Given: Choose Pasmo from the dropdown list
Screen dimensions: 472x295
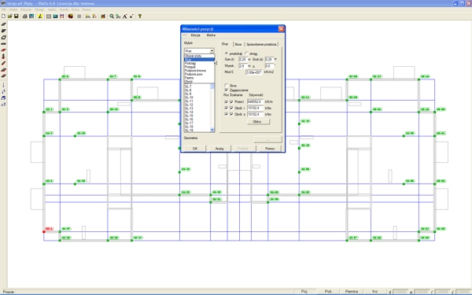Looking at the screenshot, I should (199, 78).
